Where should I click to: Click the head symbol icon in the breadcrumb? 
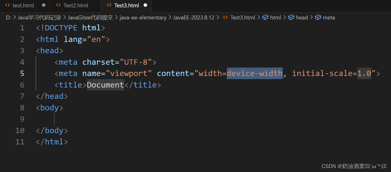291,17
